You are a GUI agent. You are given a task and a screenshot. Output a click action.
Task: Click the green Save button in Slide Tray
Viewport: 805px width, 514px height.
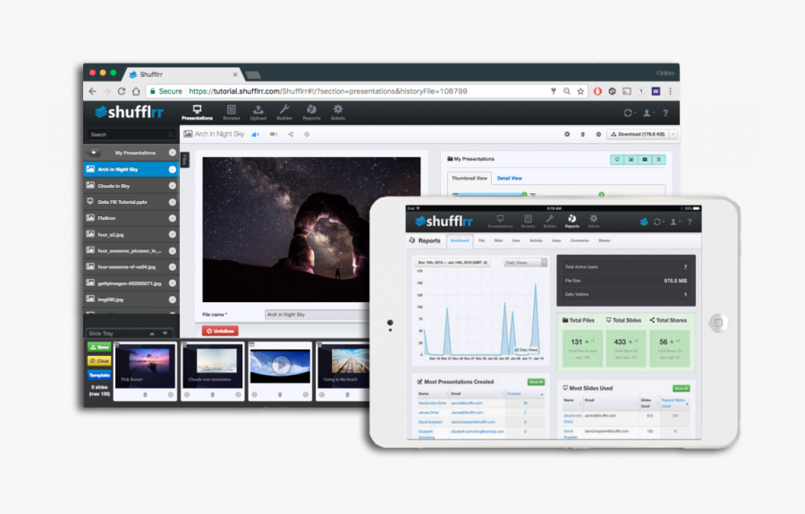(x=98, y=347)
